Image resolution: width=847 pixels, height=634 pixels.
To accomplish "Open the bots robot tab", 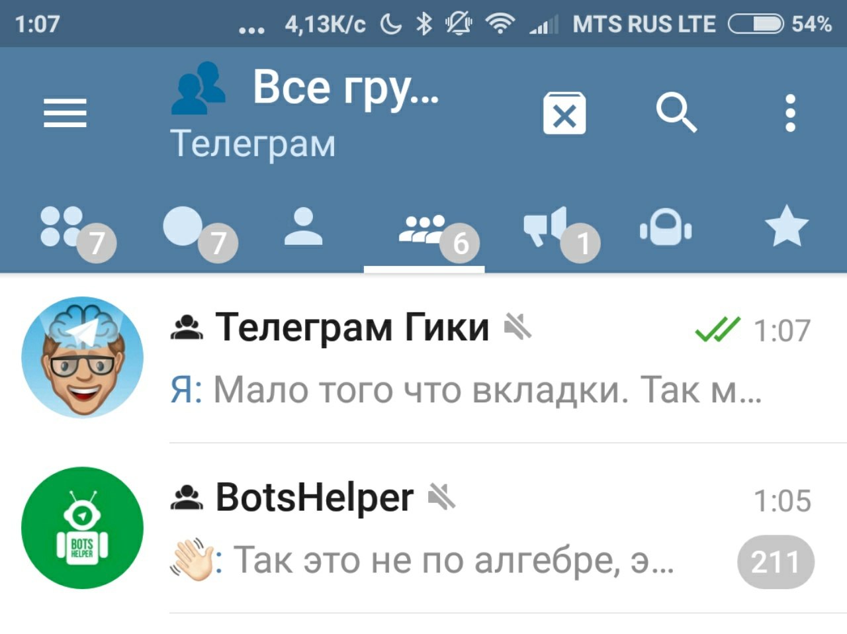I will (x=666, y=228).
